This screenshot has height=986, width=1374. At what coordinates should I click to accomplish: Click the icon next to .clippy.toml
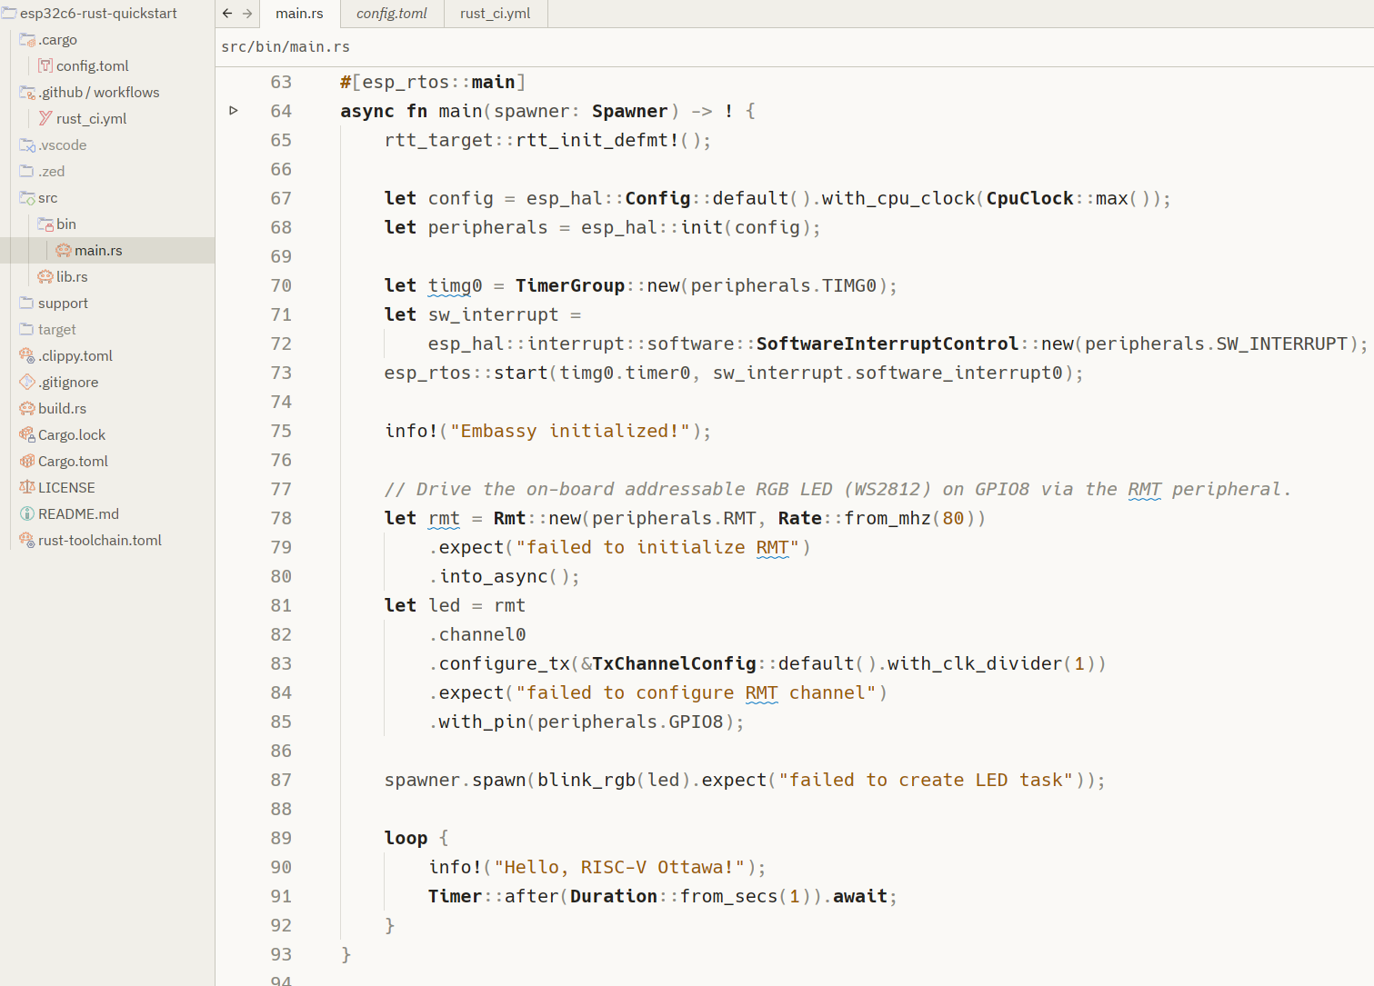27,355
